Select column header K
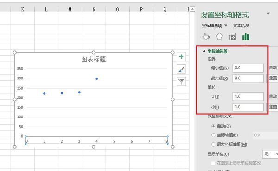 coord(23,9)
